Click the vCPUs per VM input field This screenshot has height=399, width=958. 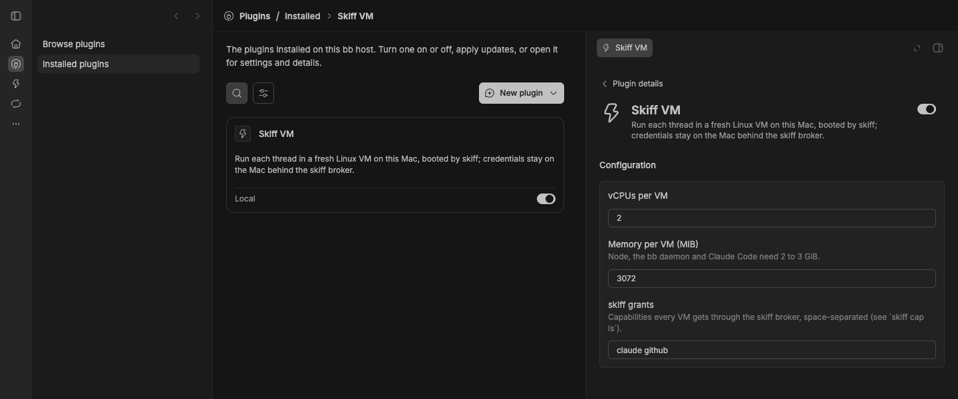tap(772, 218)
